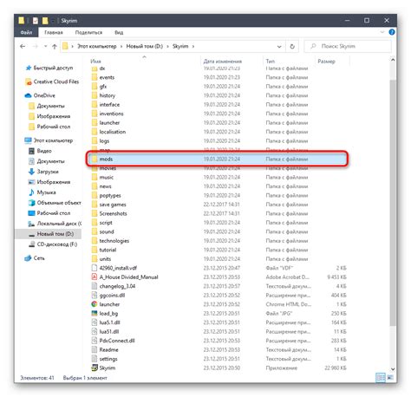The image size is (411, 397).
Task: Go back with the Back arrow
Action: pos(23,46)
